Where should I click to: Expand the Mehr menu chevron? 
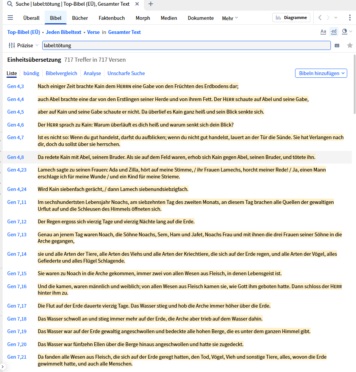236,18
